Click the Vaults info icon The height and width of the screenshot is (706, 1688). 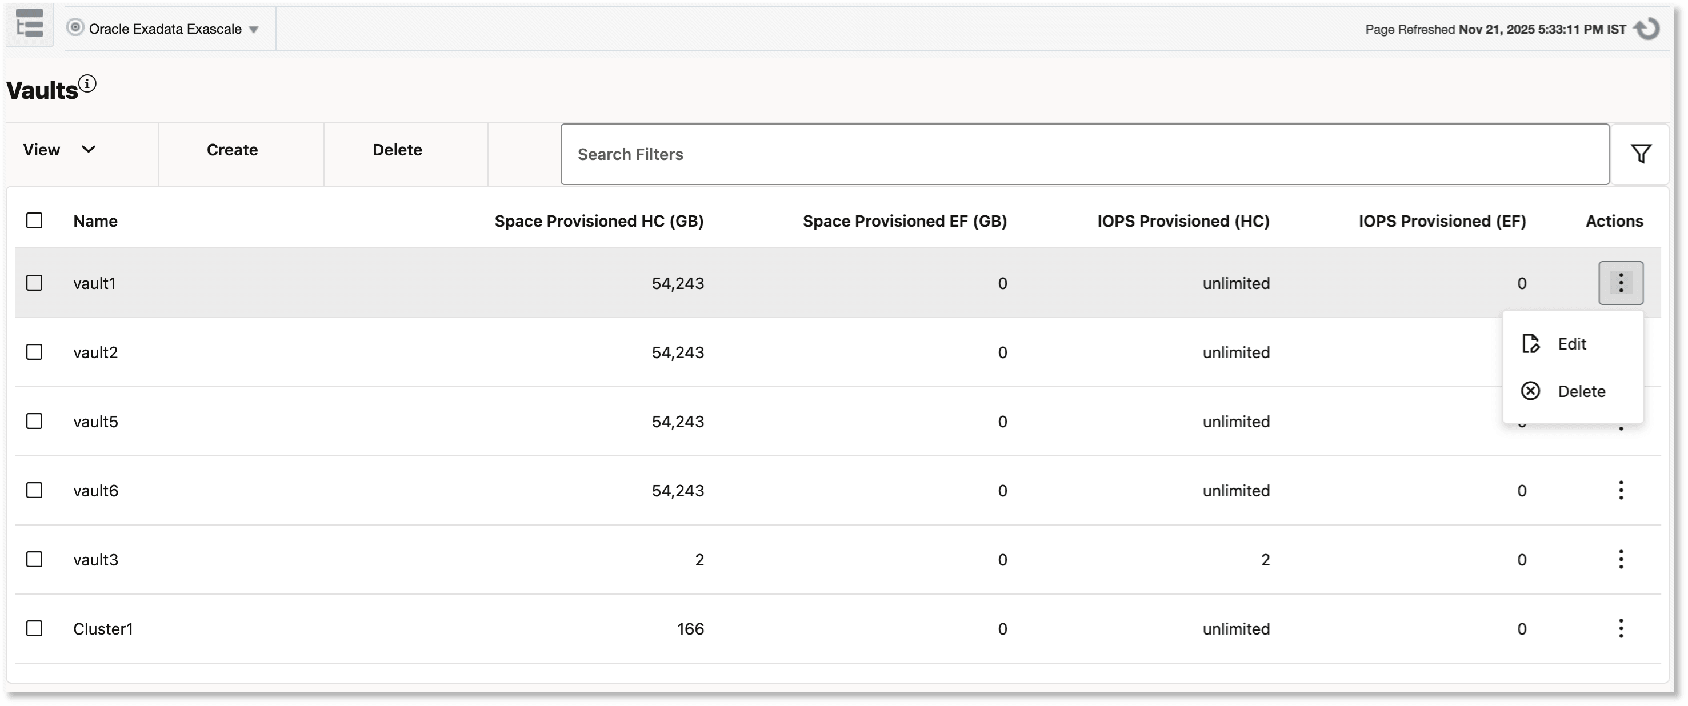[x=87, y=84]
